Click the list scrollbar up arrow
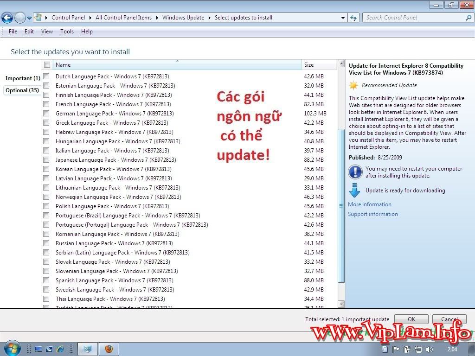The width and height of the screenshot is (475, 356). (x=341, y=64)
